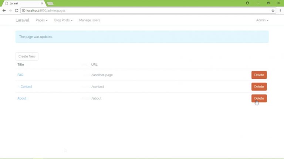Viewport: 284px width, 159px height.
Task: Expand the Blog Posts dropdown menu
Action: tap(63, 20)
